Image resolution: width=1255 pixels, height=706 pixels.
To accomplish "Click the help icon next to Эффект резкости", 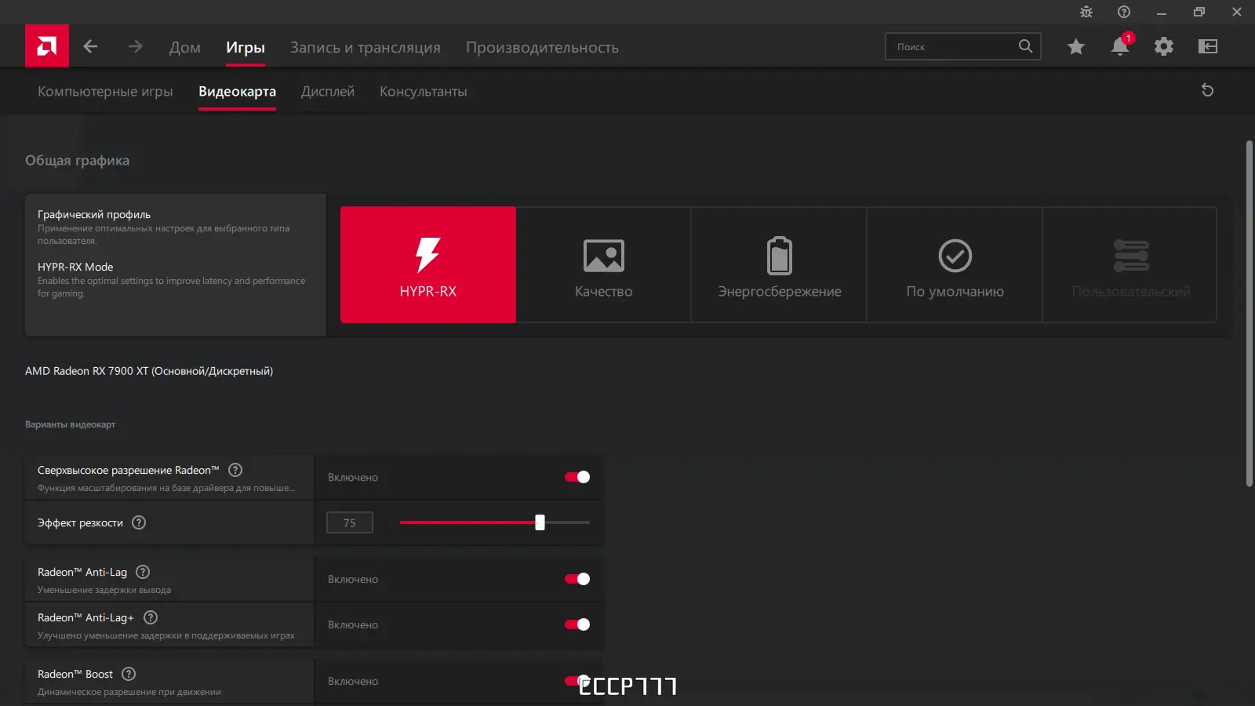I will (138, 522).
